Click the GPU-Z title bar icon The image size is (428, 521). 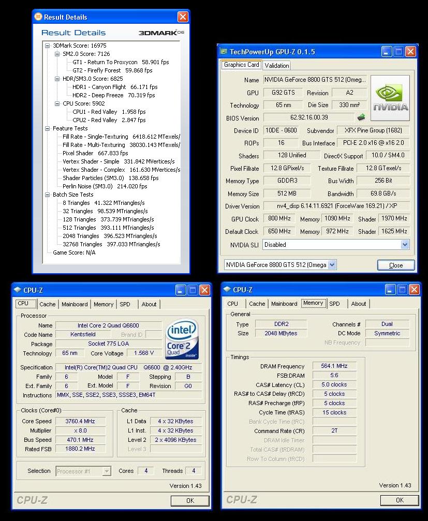coord(223,51)
